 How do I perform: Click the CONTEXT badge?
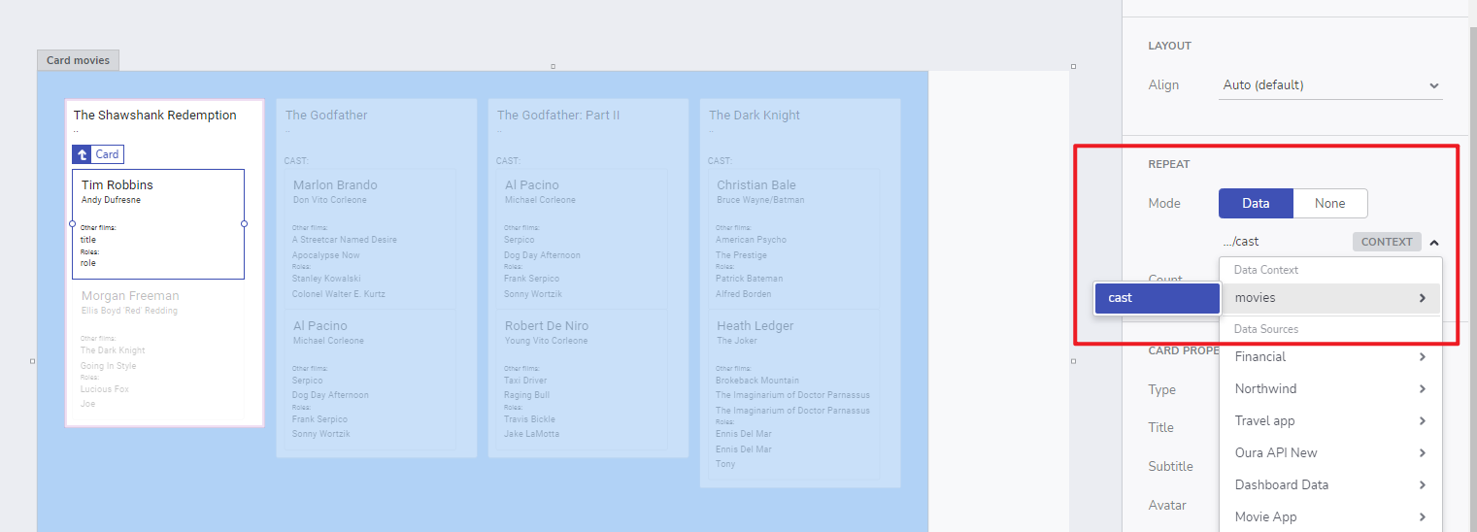pyautogui.click(x=1386, y=242)
